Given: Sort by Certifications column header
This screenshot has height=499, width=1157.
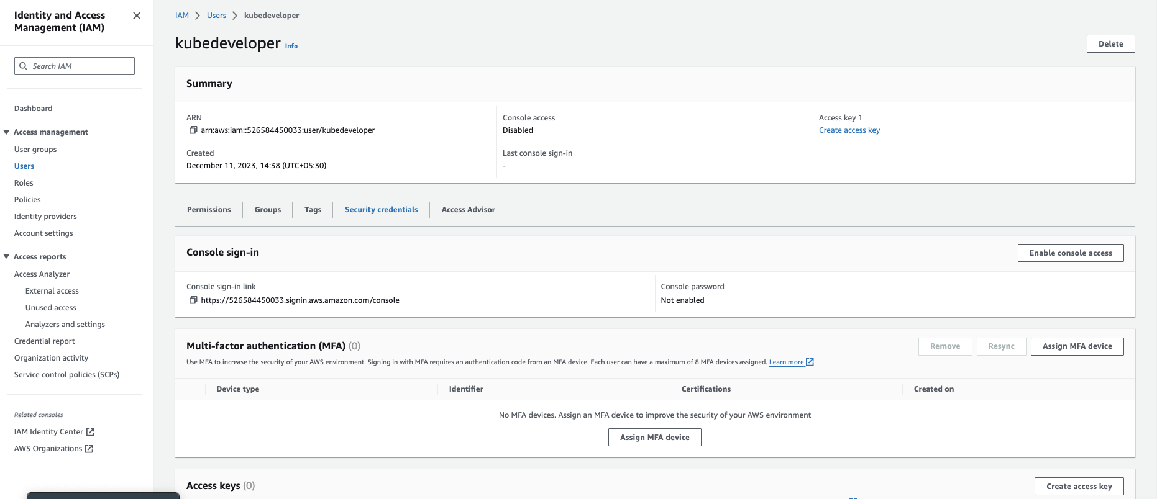Looking at the screenshot, I should [706, 389].
